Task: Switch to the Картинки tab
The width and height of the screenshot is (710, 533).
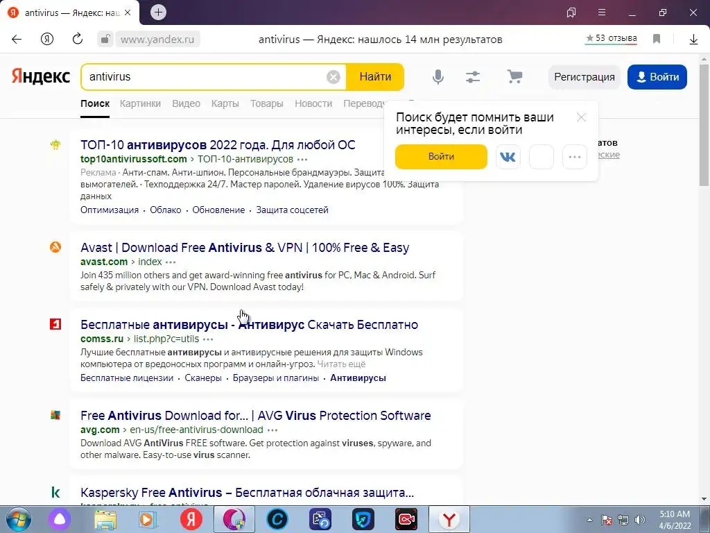Action: (x=140, y=103)
